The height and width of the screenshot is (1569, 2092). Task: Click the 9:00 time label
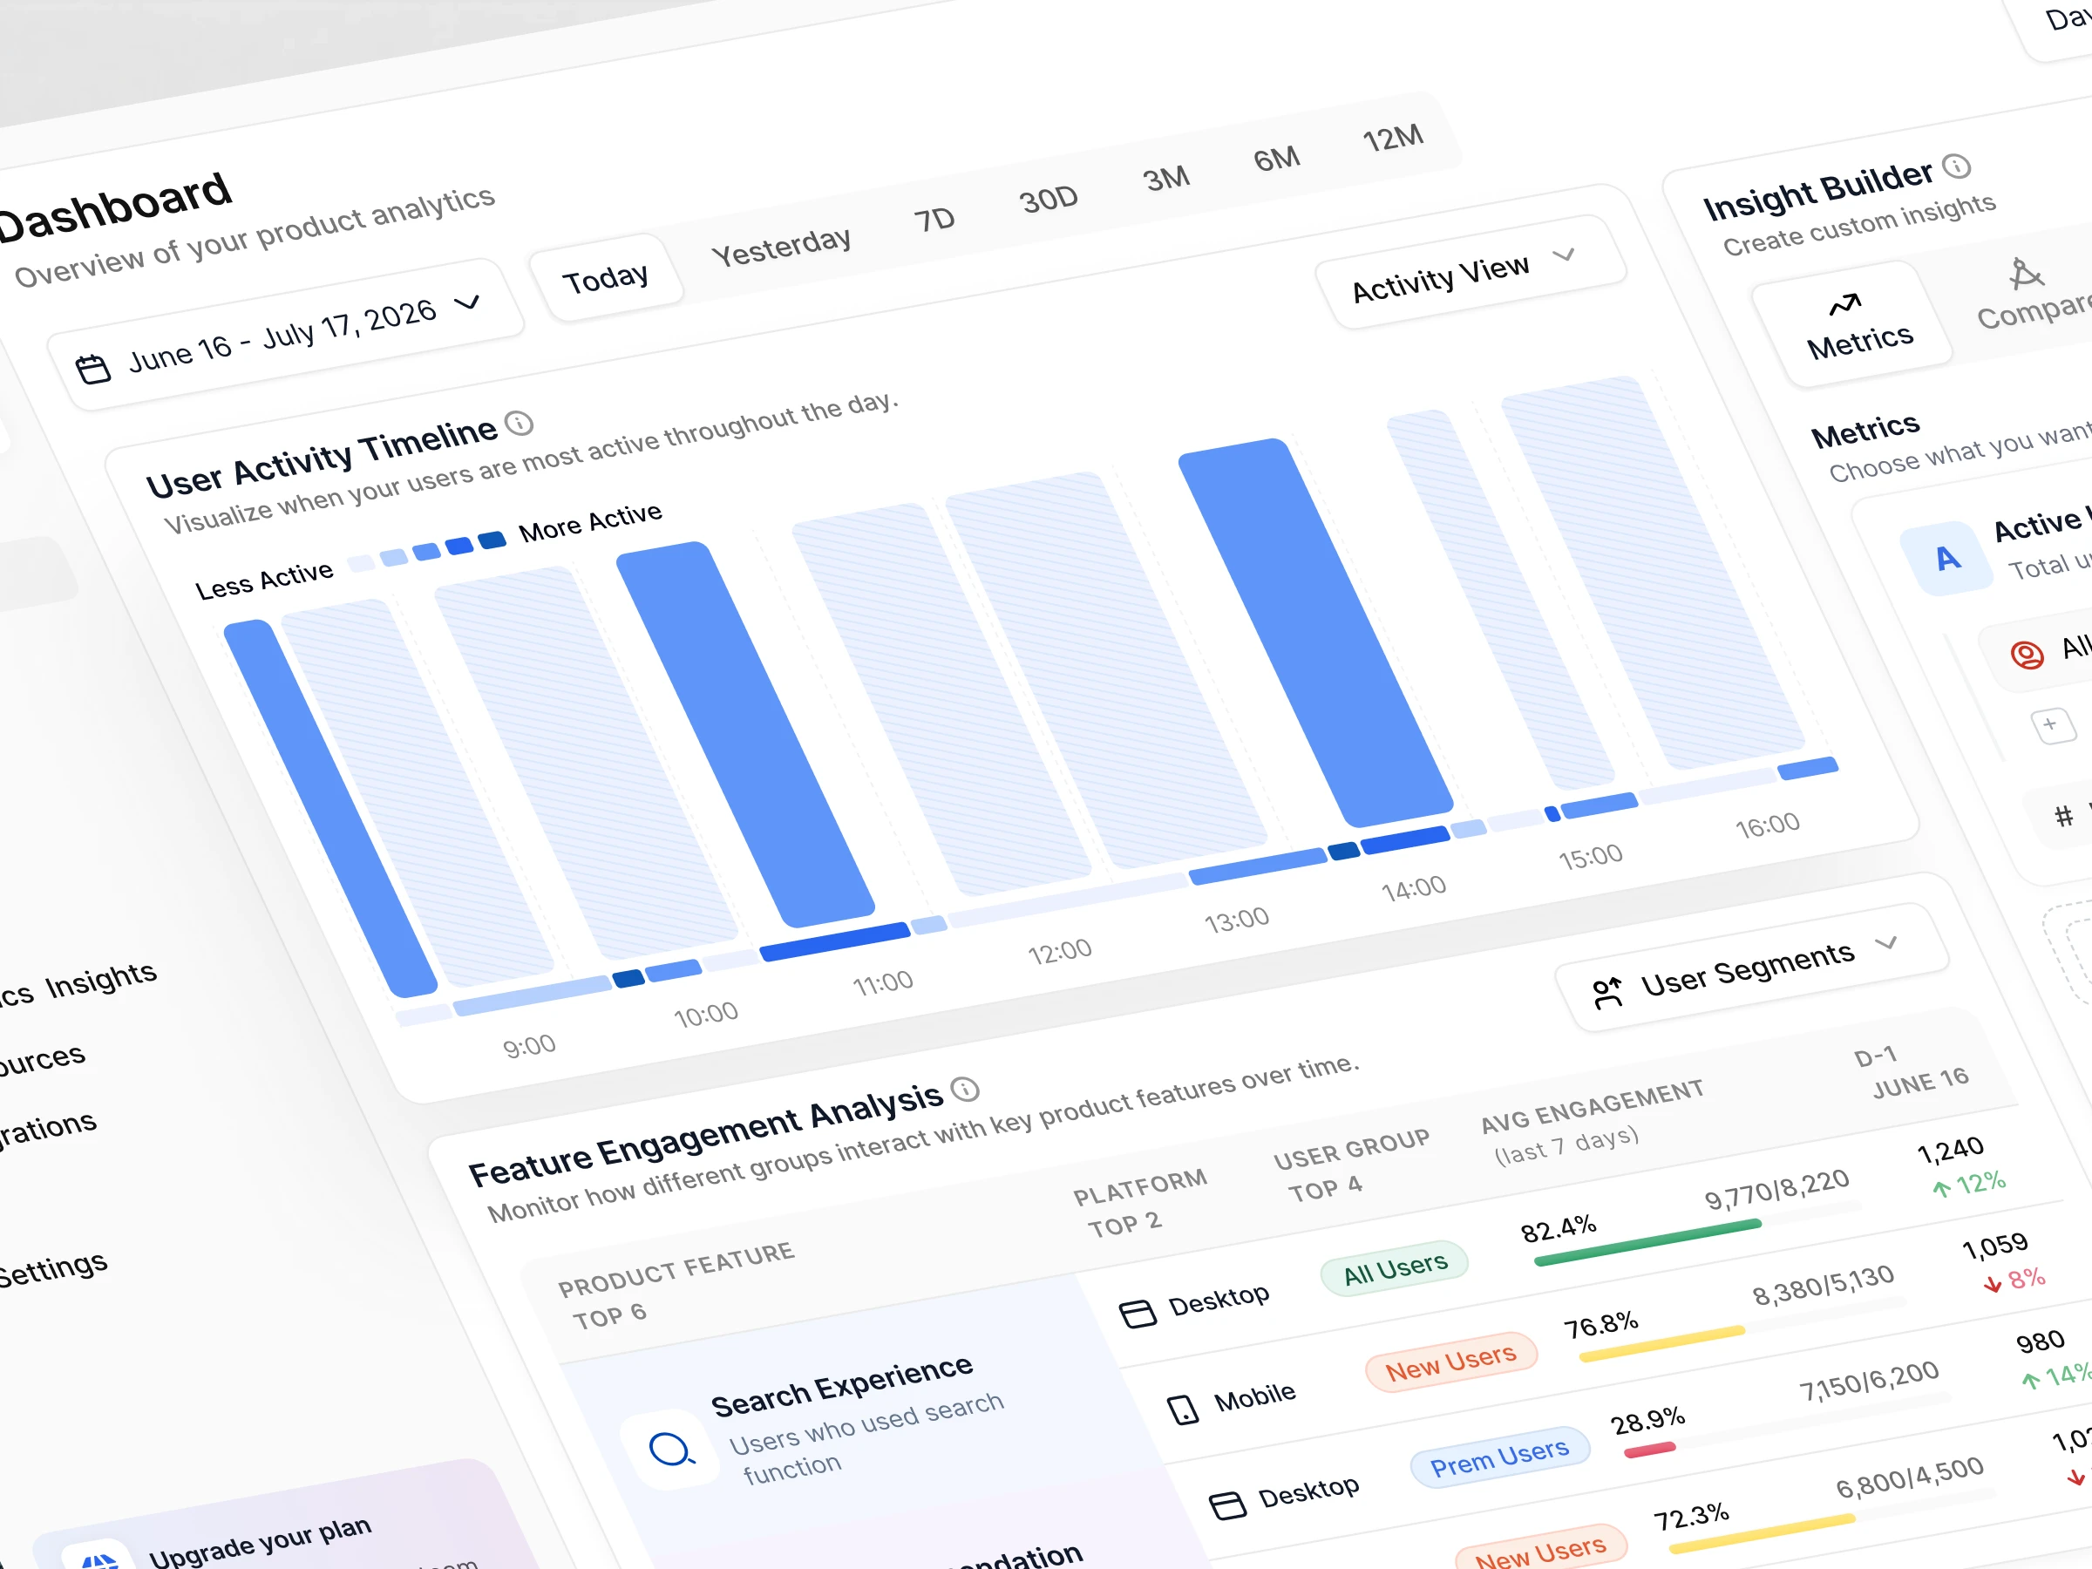coord(529,1047)
